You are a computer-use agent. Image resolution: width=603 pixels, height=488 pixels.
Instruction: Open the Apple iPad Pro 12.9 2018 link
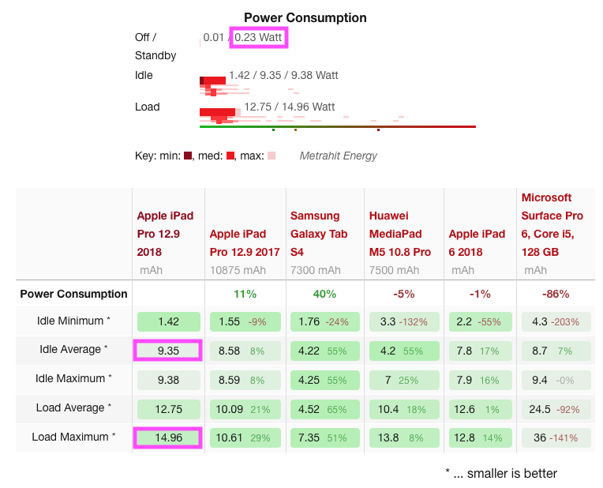tap(166, 234)
